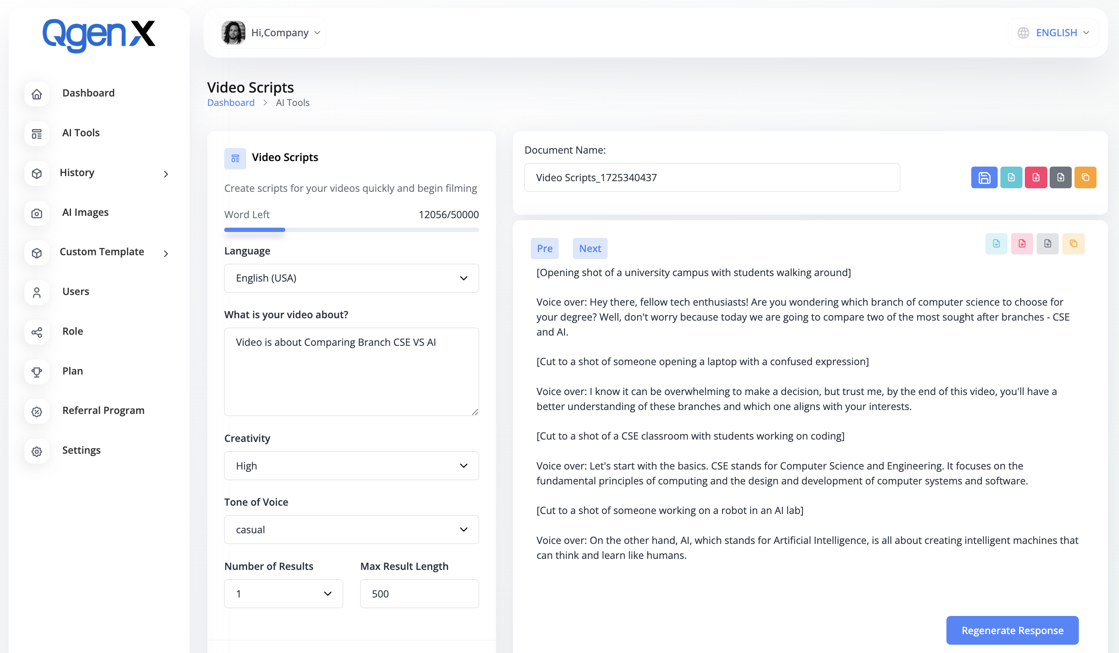This screenshot has height=653, width=1119.
Task: Expand the Custom Template submenu chevron
Action: [165, 254]
